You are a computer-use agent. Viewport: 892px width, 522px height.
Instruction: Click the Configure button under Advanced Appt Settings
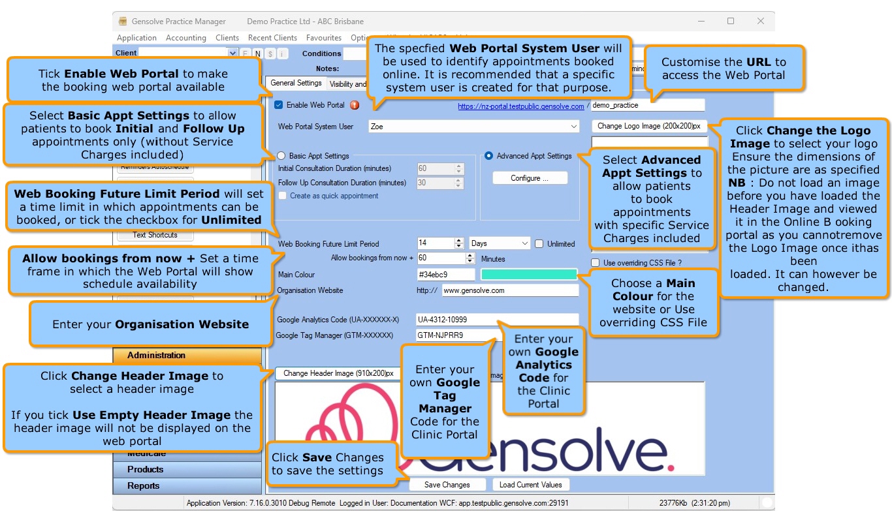pyautogui.click(x=530, y=178)
